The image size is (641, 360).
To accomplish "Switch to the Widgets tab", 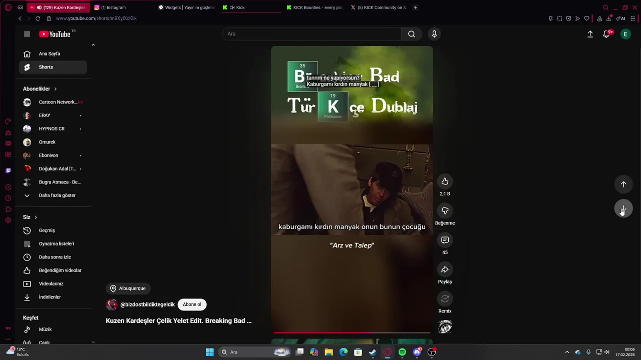I will 186,7.
